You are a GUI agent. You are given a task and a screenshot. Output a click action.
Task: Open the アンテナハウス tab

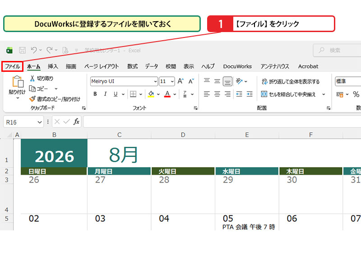tap(275, 66)
